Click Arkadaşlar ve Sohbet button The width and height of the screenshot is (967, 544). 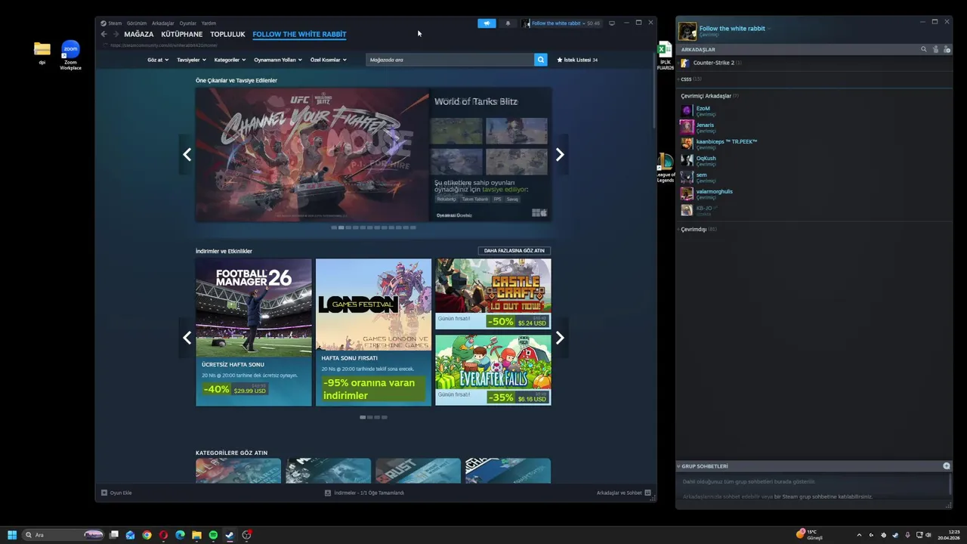click(624, 493)
